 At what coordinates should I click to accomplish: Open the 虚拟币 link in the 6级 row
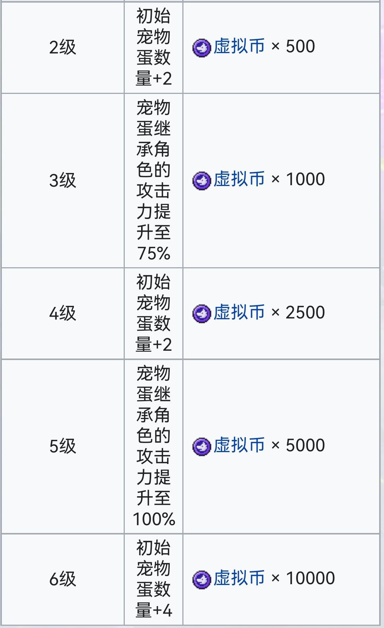pyautogui.click(x=239, y=578)
